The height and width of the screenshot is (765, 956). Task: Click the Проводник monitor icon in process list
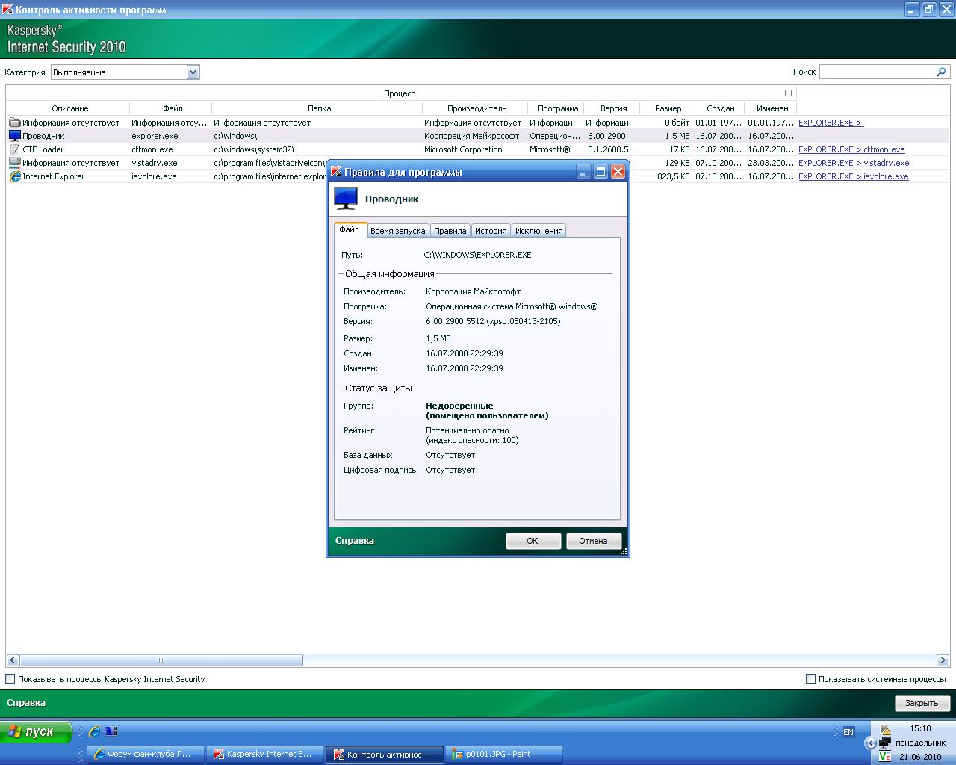[14, 136]
